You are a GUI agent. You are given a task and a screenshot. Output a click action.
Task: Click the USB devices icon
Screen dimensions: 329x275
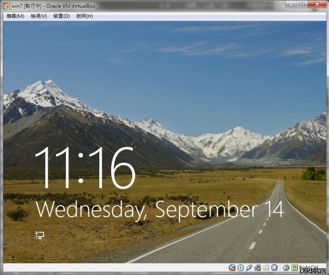249,268
